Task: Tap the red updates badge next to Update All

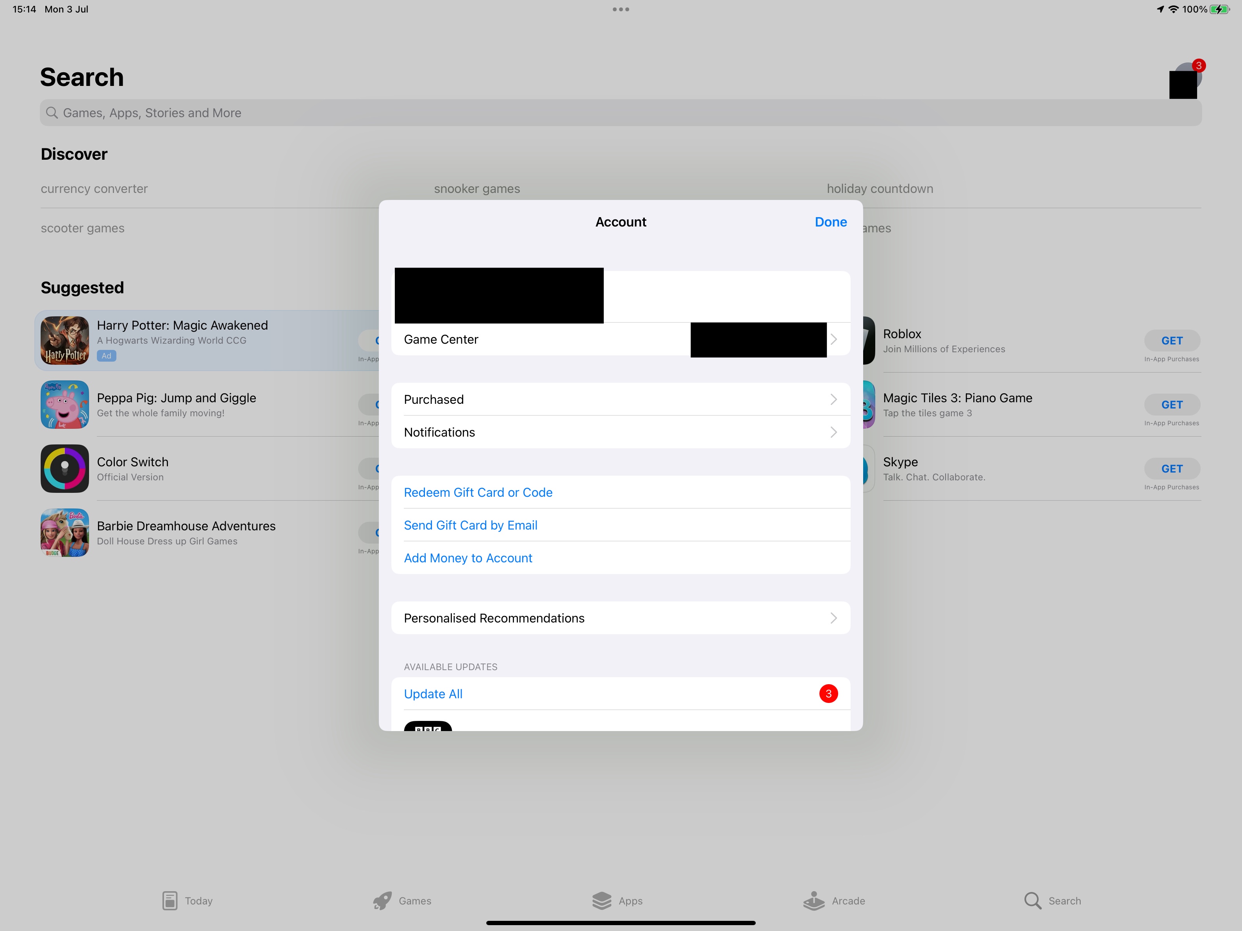Action: click(x=828, y=694)
